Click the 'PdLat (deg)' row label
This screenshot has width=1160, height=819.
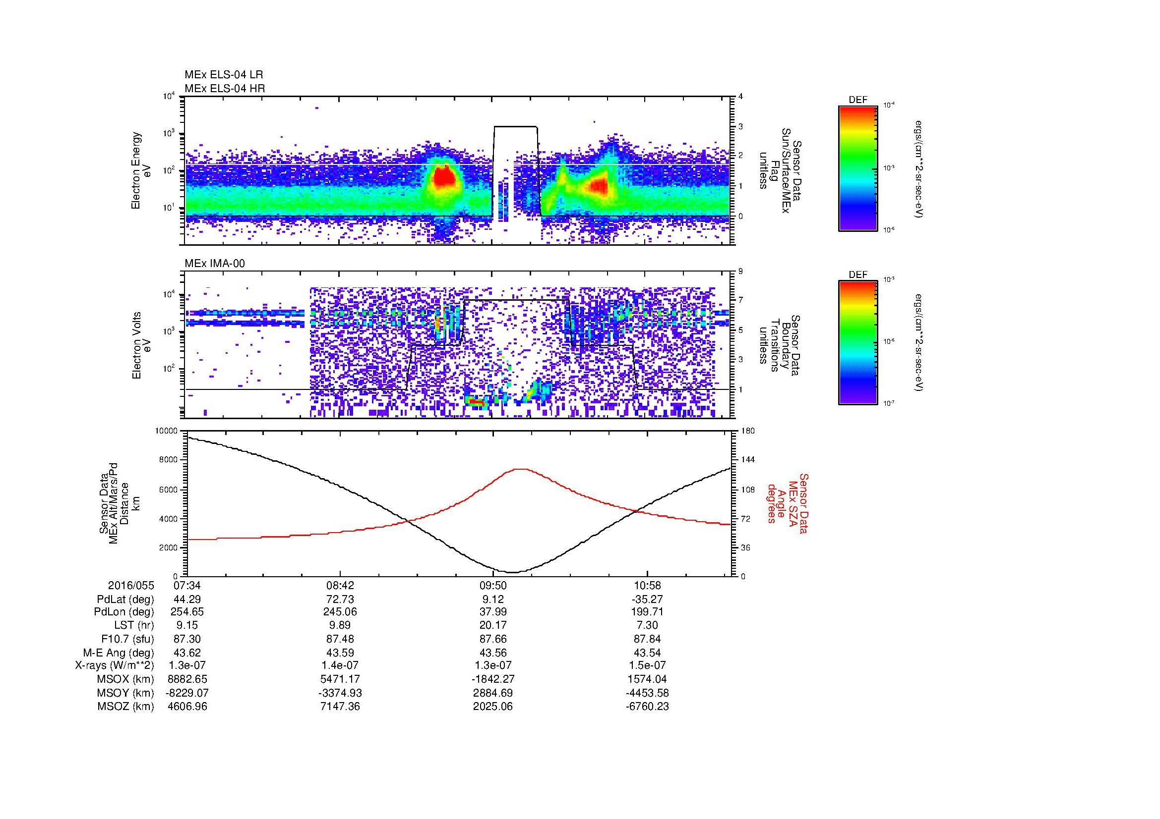coord(125,600)
